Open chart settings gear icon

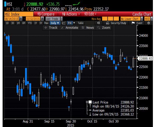click(148, 23)
